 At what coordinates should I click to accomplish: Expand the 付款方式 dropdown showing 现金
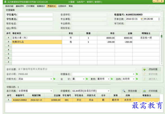click(51, 79)
